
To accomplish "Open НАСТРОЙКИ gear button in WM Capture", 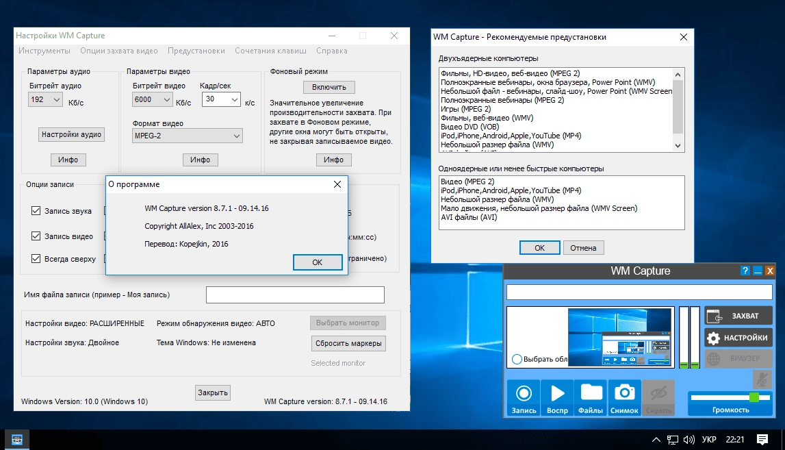I will pos(738,338).
